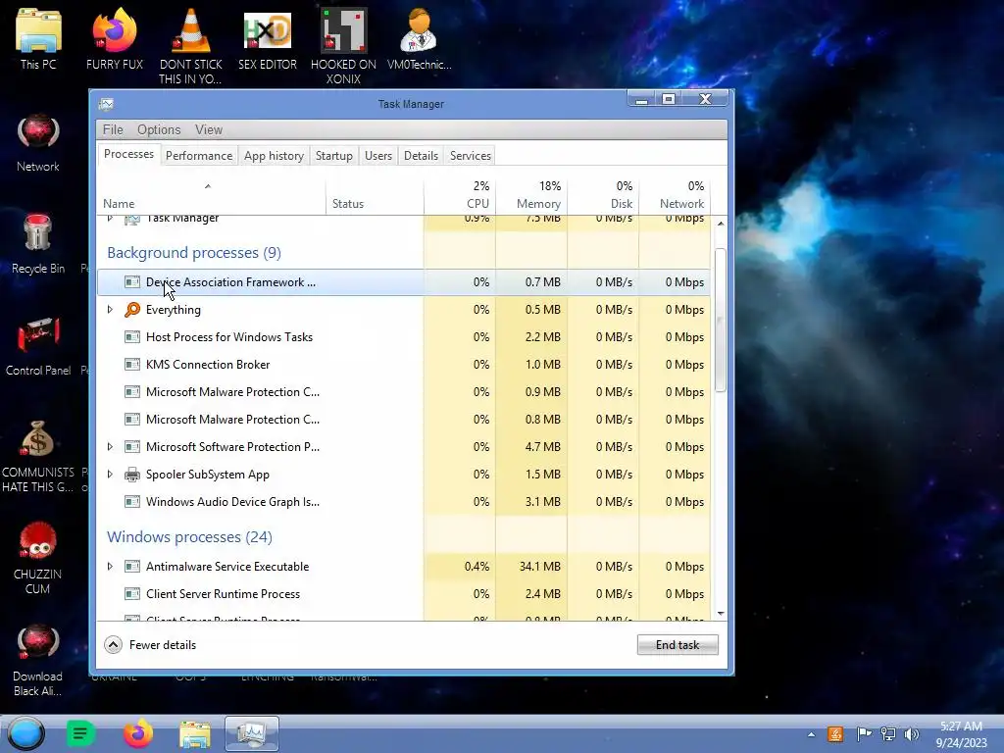
Task: Show hidden tray icons arrow
Action: coord(811,734)
